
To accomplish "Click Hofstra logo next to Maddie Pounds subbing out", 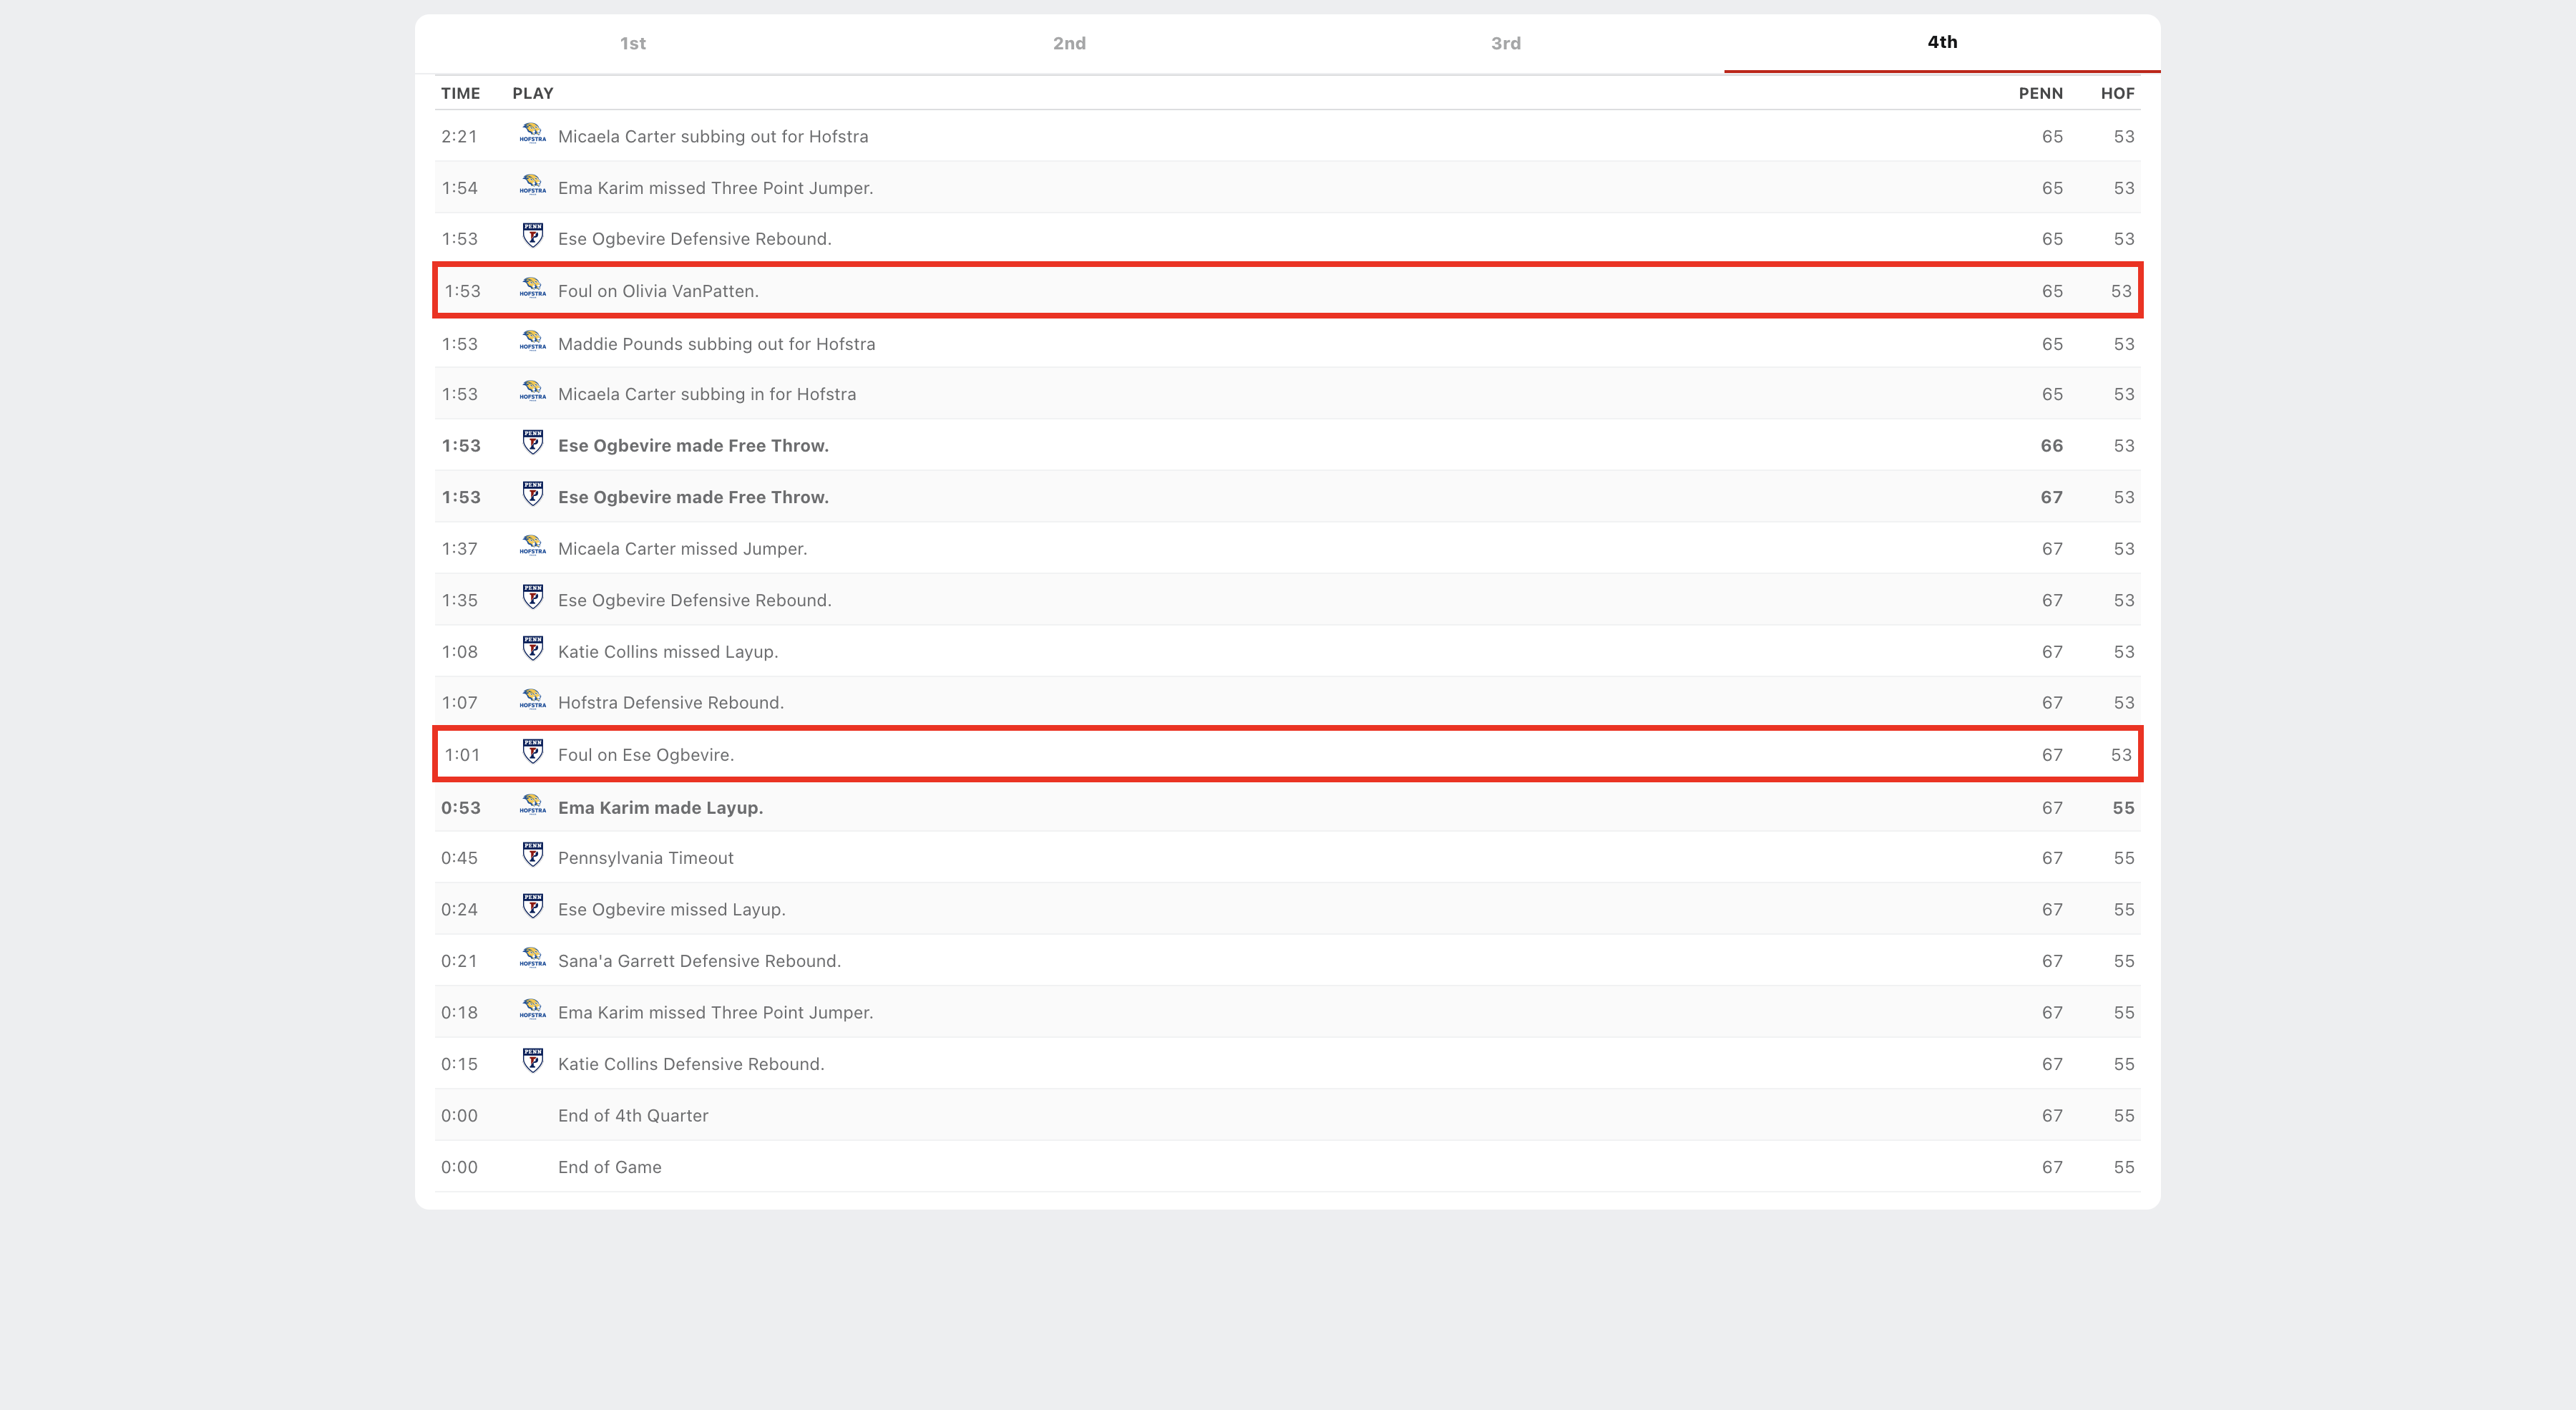I will pos(532,342).
